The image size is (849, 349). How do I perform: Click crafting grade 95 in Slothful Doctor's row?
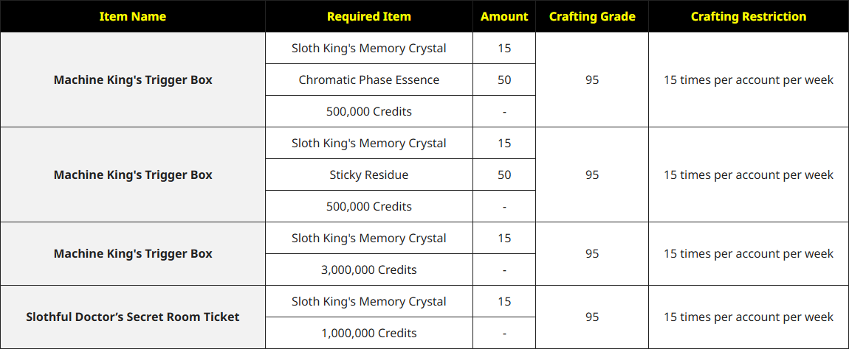click(x=592, y=317)
